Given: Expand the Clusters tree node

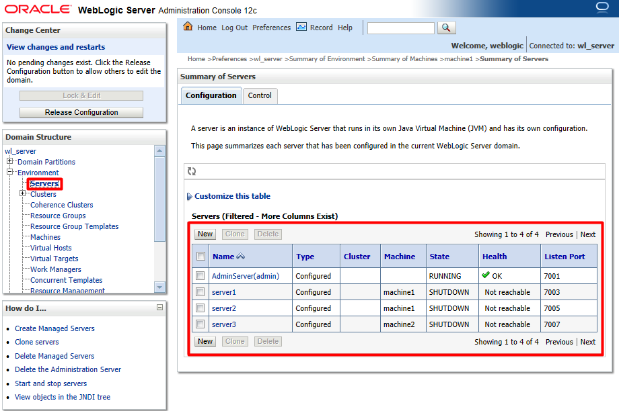Looking at the screenshot, I should tap(22, 193).
